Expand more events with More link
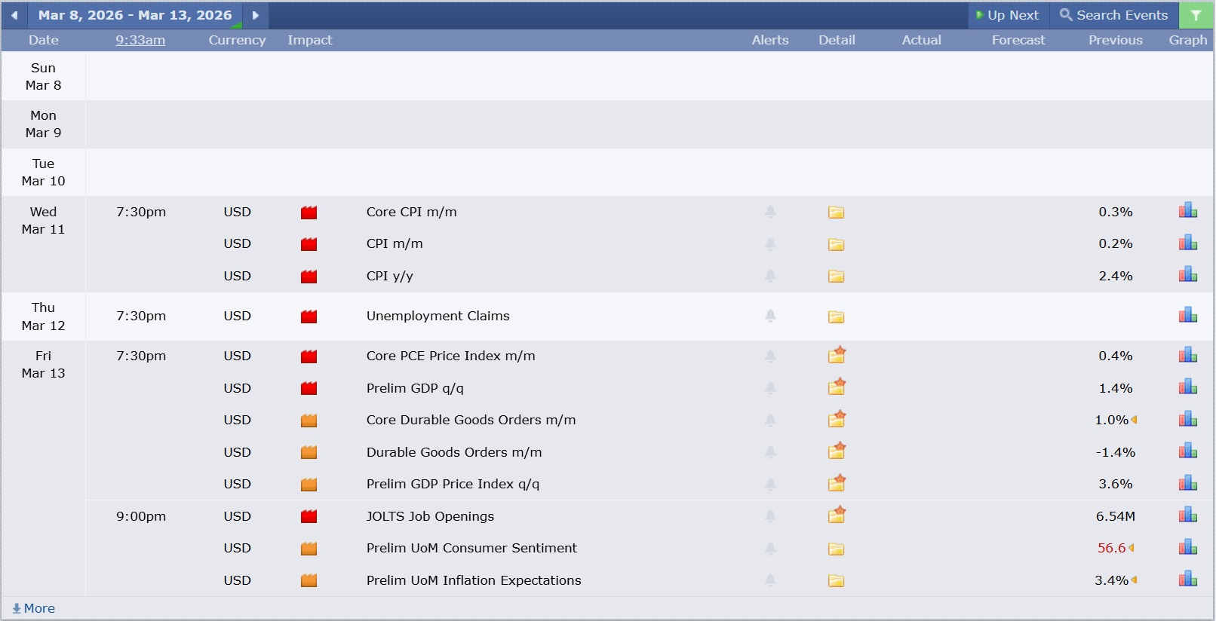Screen dimensions: 1216x621 click(34, 608)
